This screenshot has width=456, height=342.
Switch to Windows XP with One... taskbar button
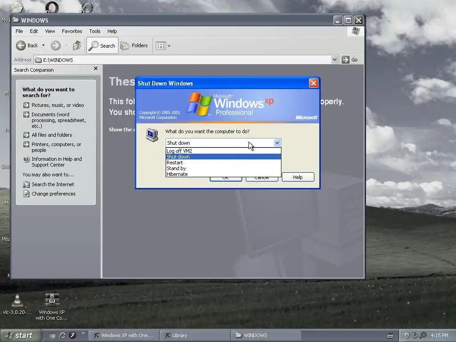coord(124,335)
